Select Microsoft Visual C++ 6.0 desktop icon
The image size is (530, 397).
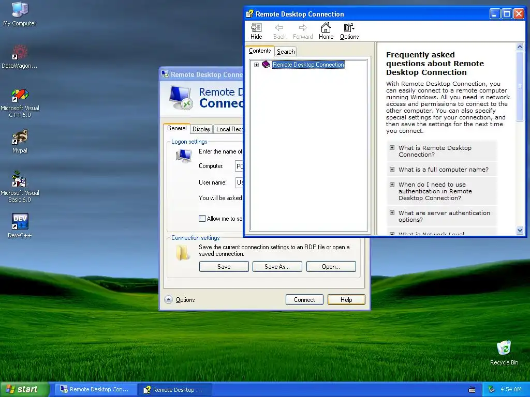tap(20, 103)
